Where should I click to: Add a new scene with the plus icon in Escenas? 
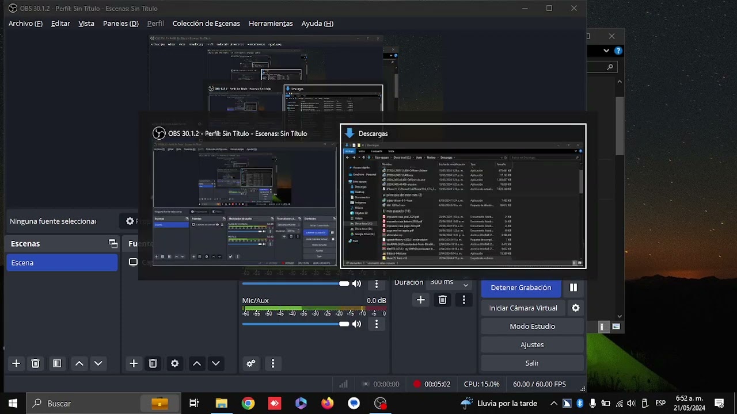pos(16,363)
